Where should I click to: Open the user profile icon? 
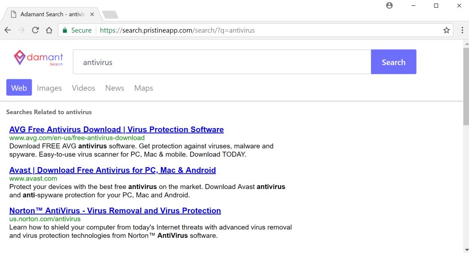coord(389,5)
